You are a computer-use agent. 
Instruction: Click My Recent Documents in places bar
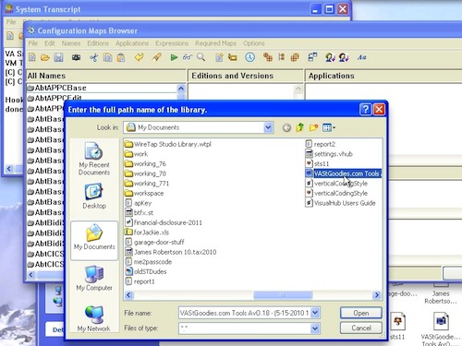coord(94,159)
